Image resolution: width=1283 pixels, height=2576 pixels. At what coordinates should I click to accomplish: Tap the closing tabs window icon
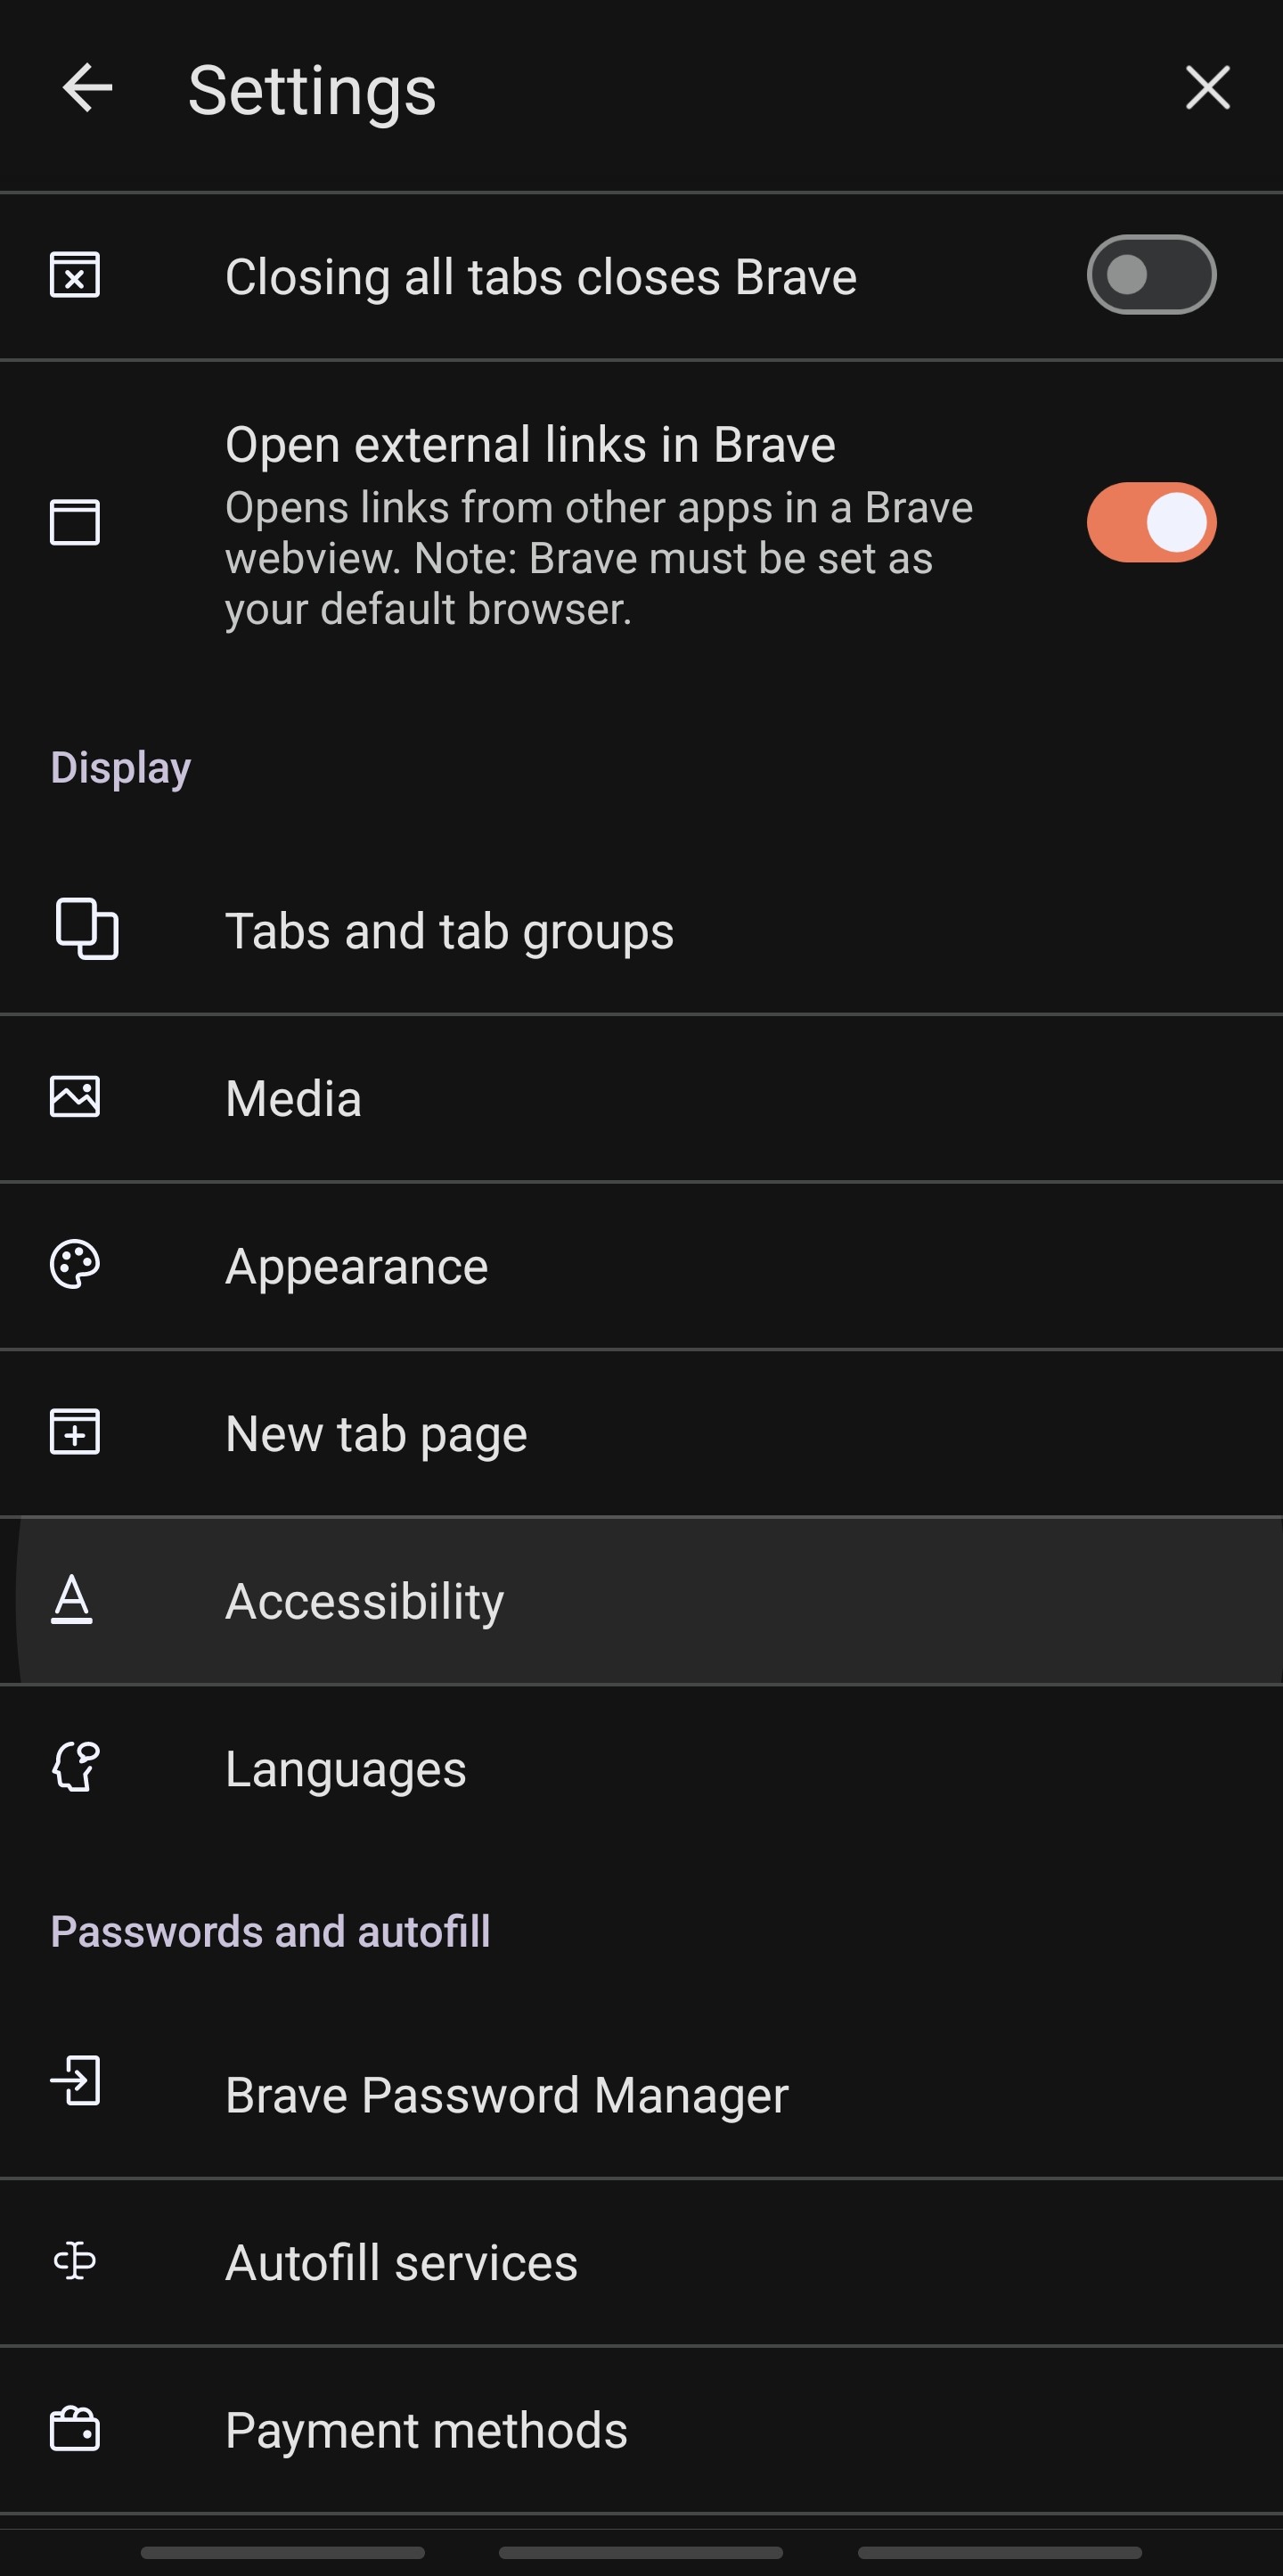coord(75,275)
